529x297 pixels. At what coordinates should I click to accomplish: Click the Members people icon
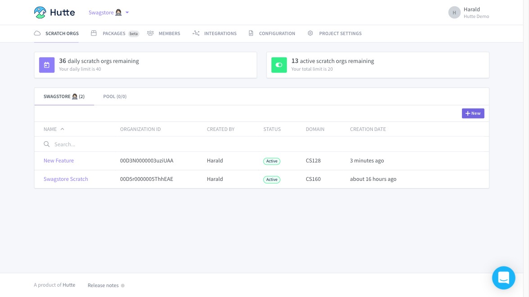[150, 33]
